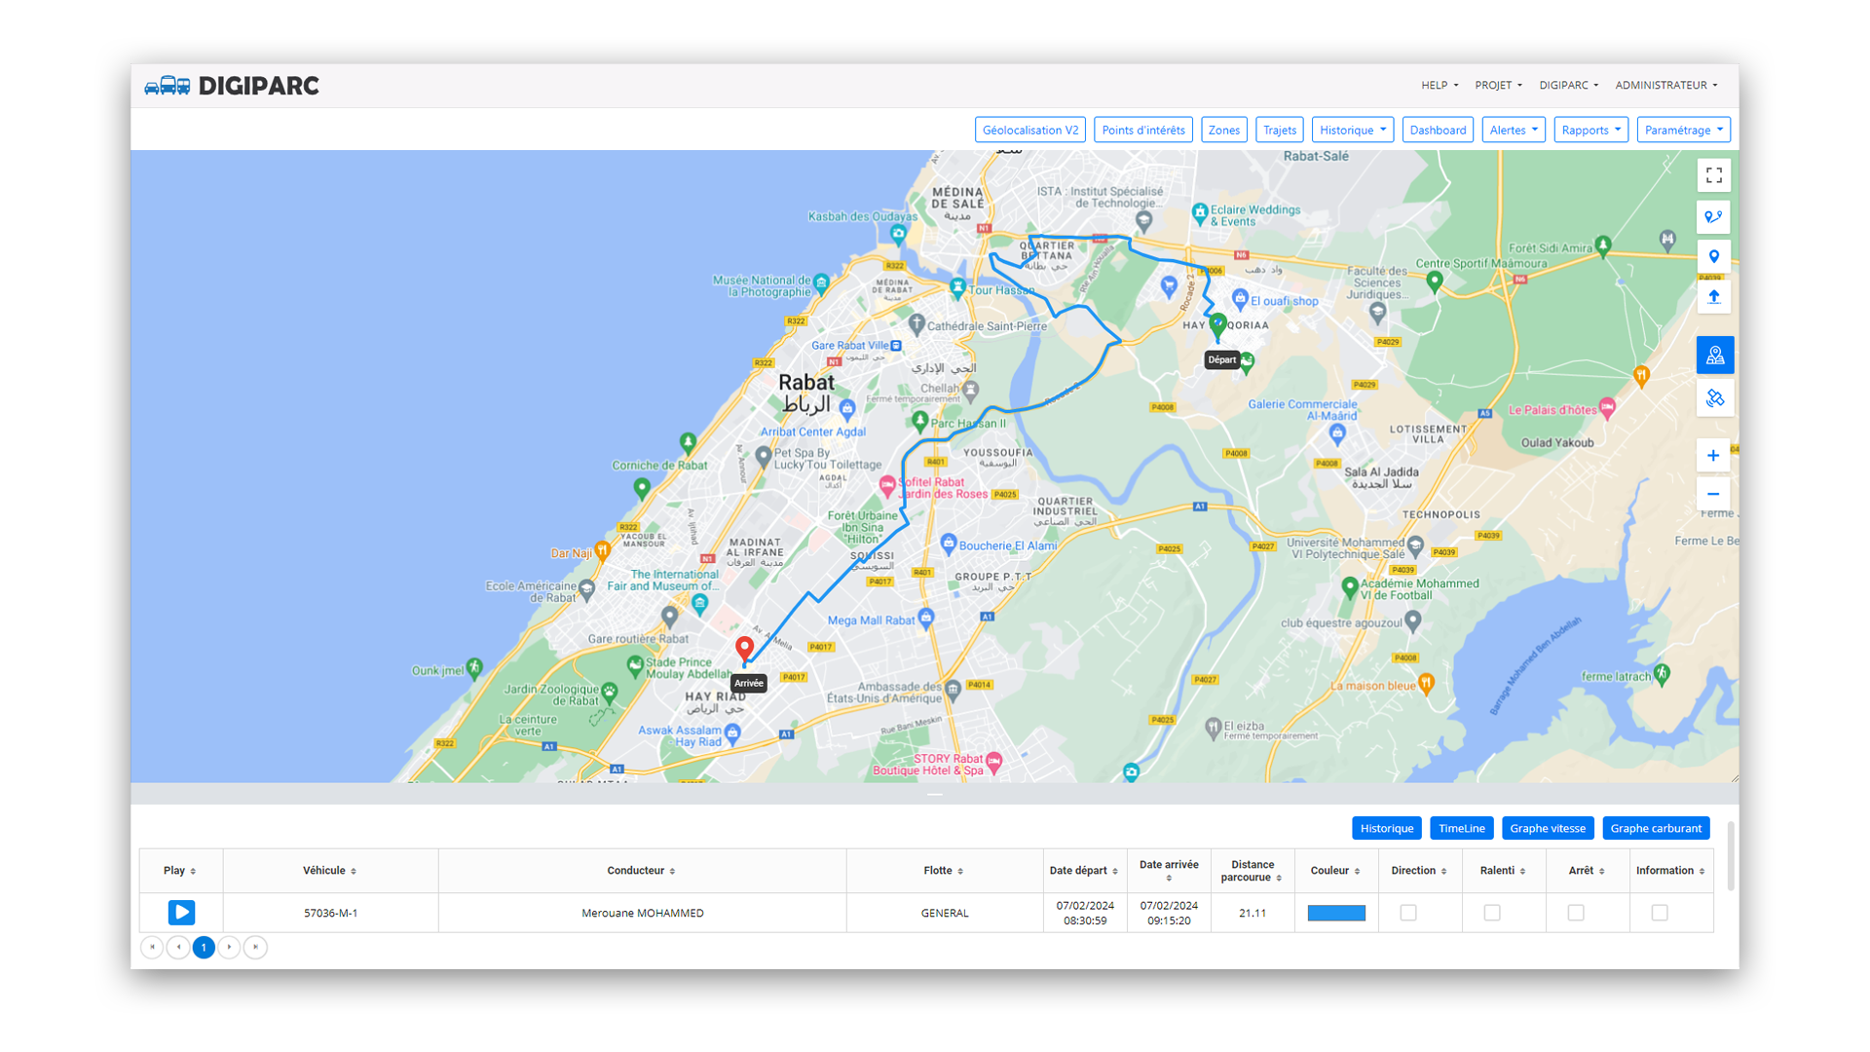Screen dimensions: 1870x1052
Task: Open the ADMINISTRATEUR menu
Action: (x=1665, y=86)
